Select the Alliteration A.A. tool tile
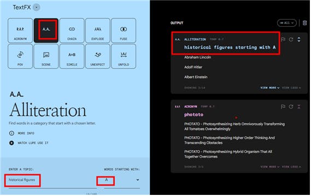This screenshot has height=196, width=311. [46, 30]
